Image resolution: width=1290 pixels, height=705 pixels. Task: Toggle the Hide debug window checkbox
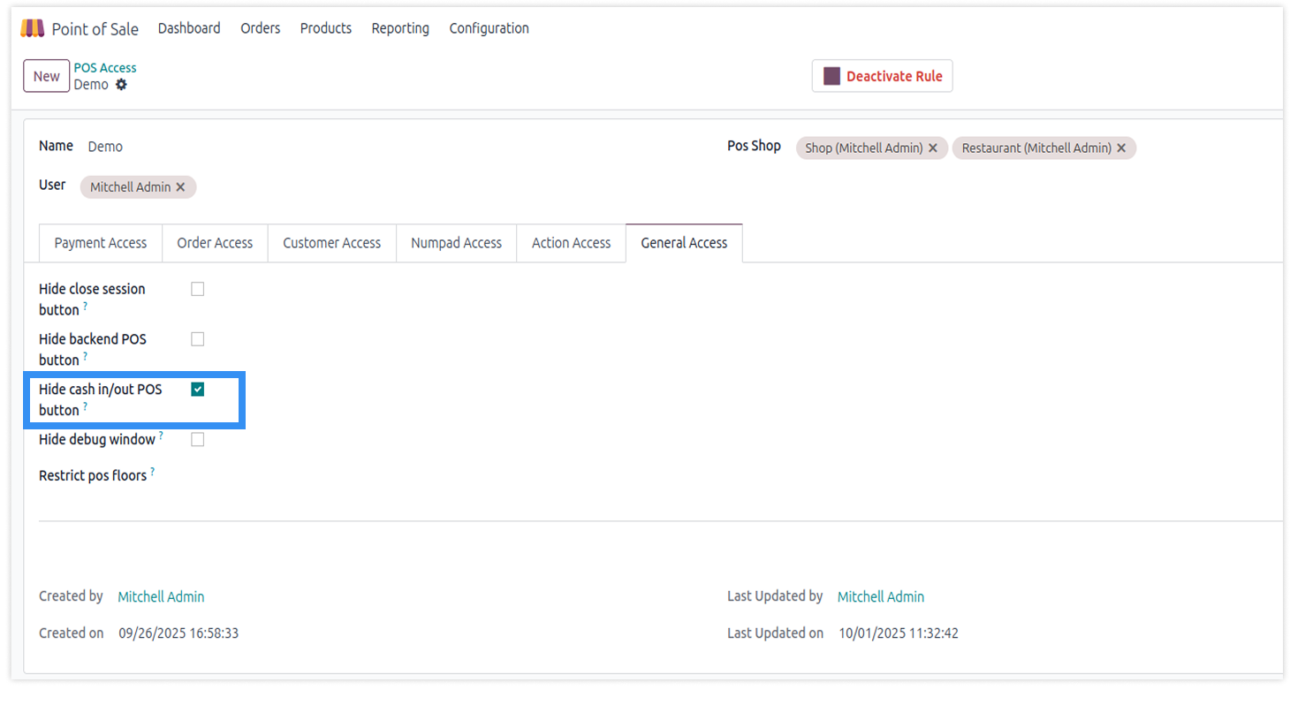click(198, 440)
